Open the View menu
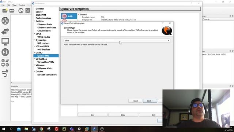Image resolution: width=234 pixels, height=132 pixels. point(14,5)
